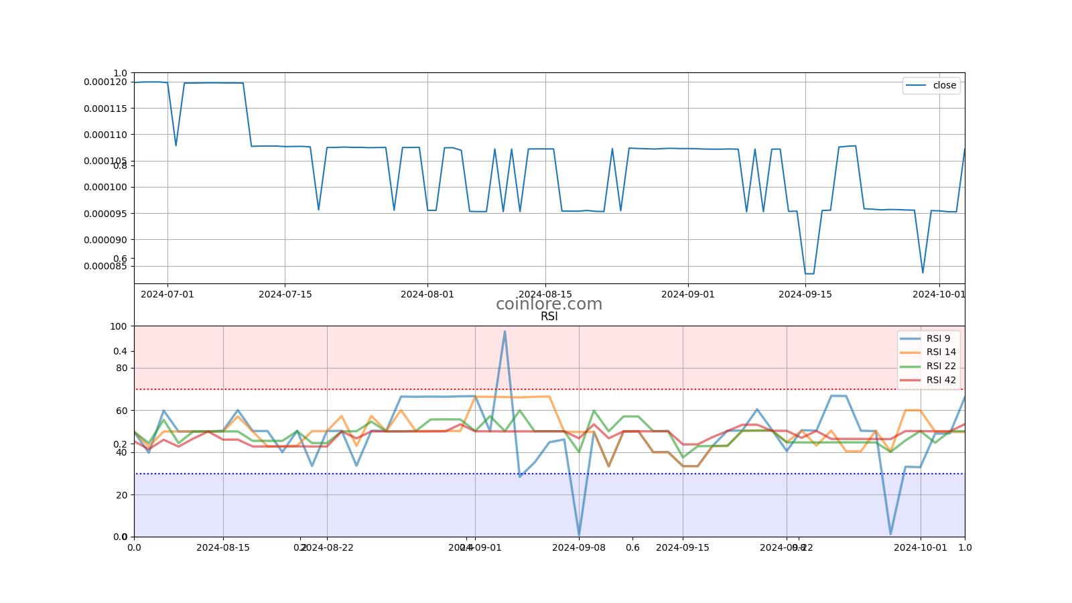Screen dimensions: 1072x603
Task: Click the 0.000100 price axis label
Action: click(105, 187)
